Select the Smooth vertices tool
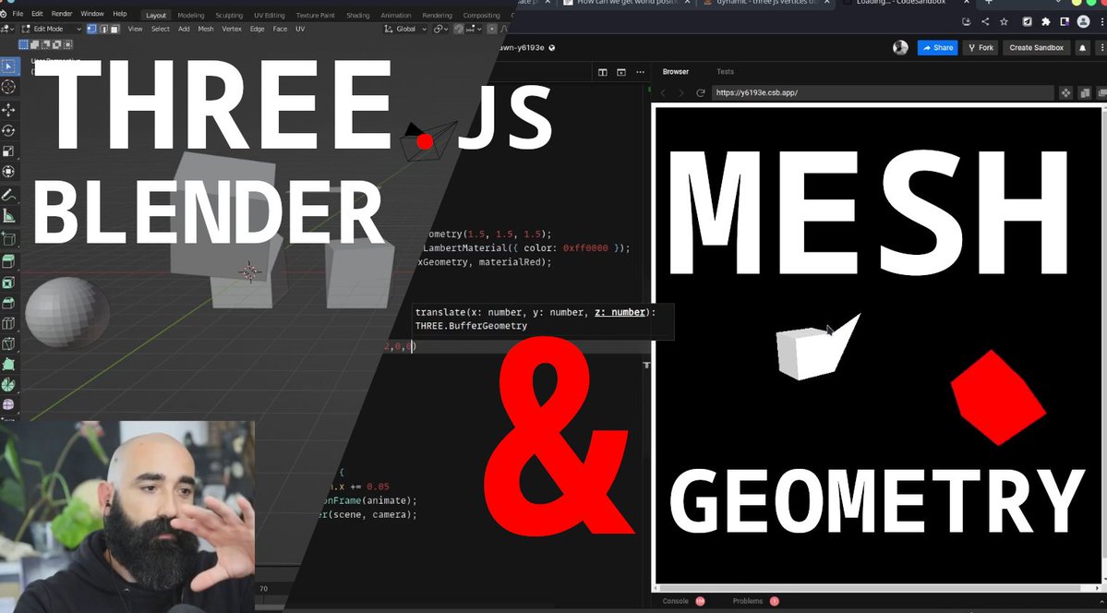 [8, 405]
